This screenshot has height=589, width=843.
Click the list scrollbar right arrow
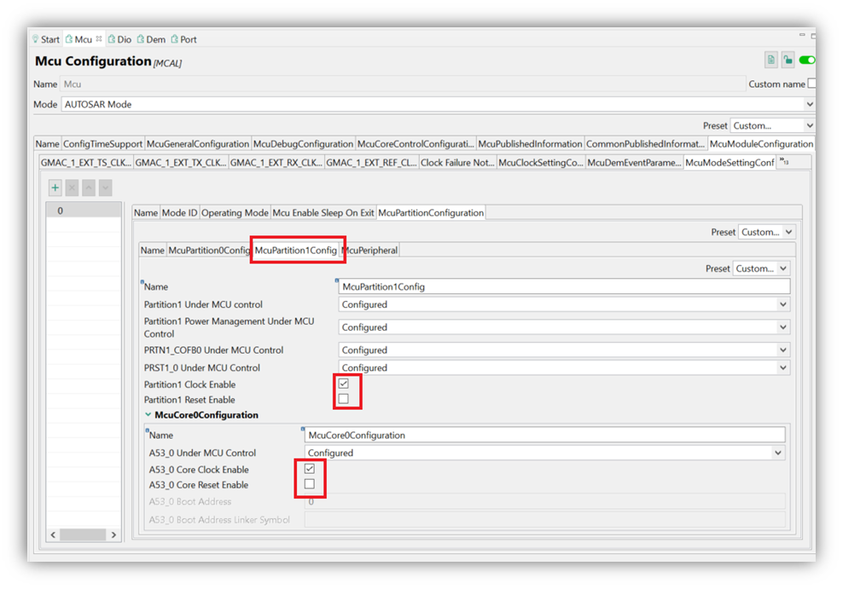pyautogui.click(x=113, y=534)
